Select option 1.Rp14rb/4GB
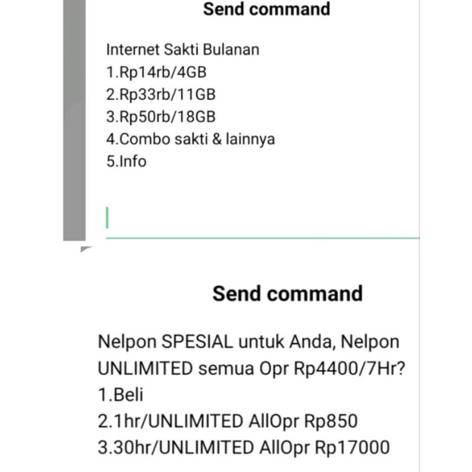This screenshot has width=472, height=472. [x=156, y=72]
